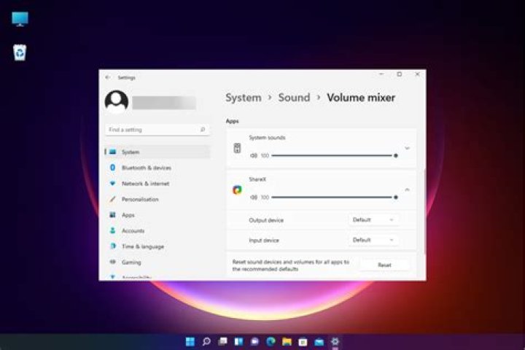Mute System sounds via speaker icon
Screen dimensions: 525x350
click(254, 155)
